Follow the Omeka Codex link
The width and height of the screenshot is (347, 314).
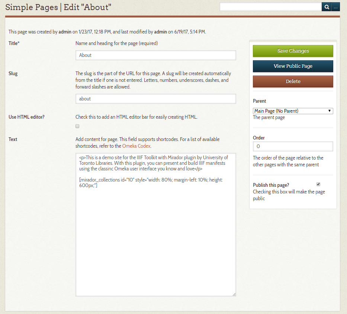click(136, 146)
